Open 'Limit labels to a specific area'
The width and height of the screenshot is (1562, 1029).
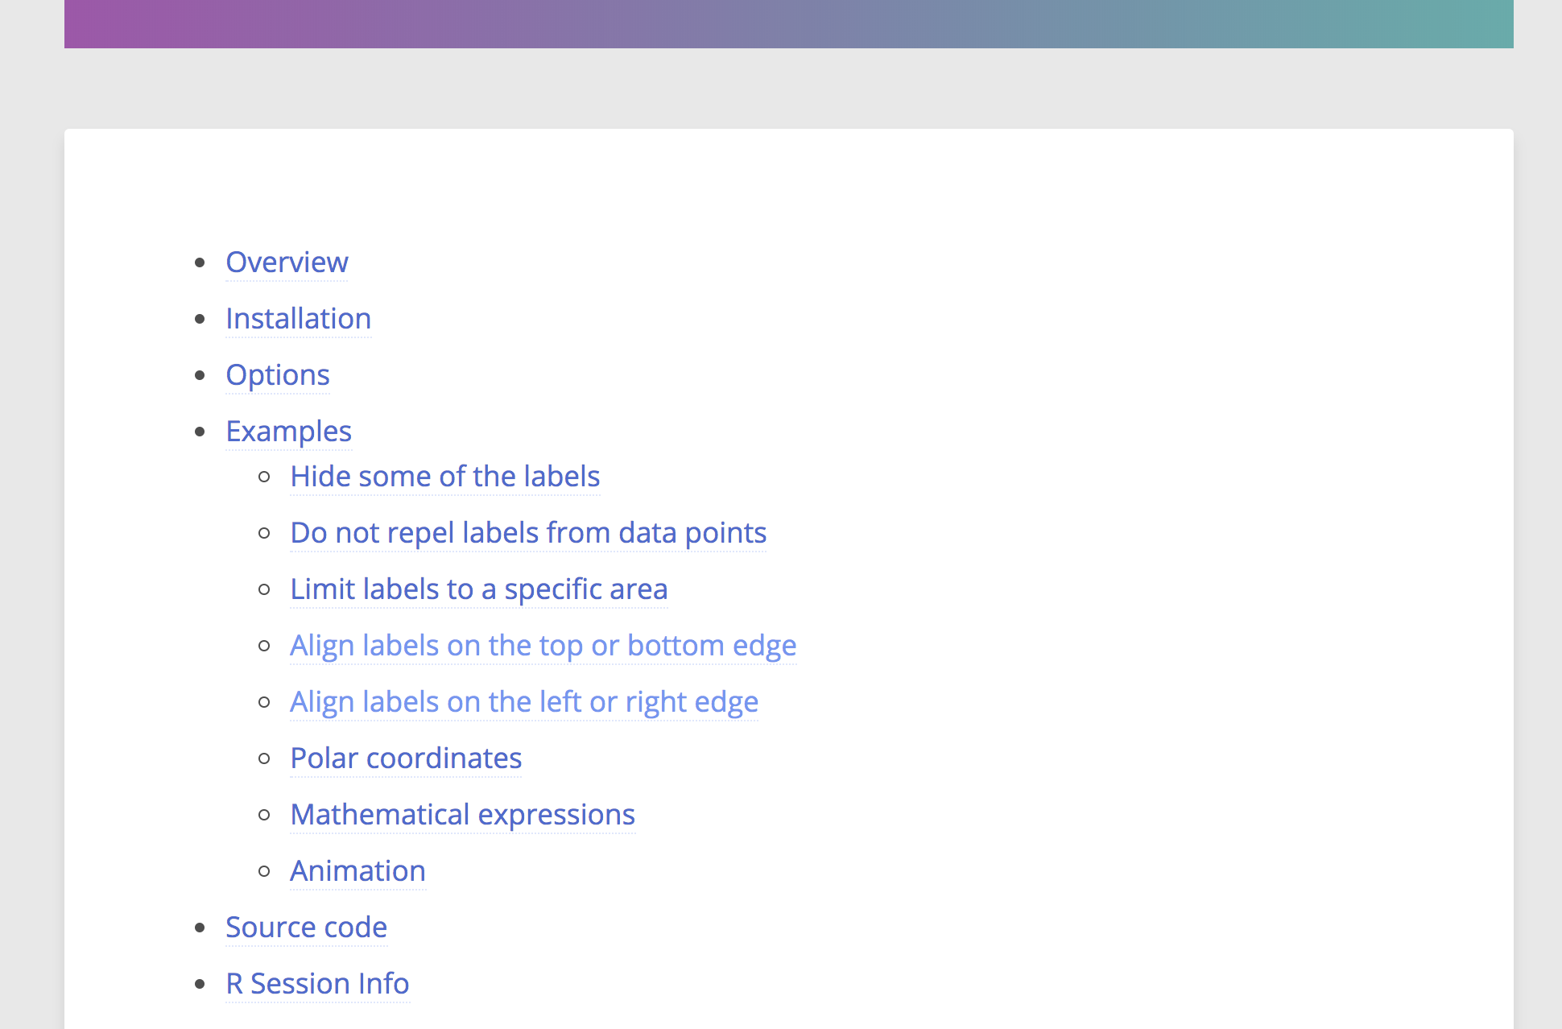click(x=479, y=589)
